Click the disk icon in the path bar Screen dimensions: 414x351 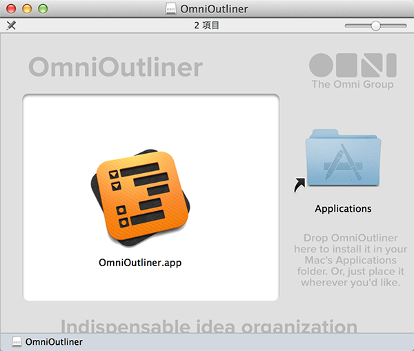pos(17,342)
